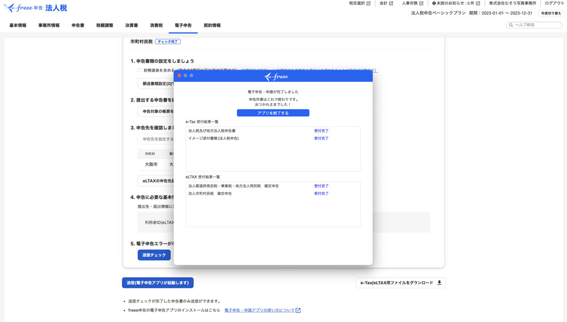Viewport: 567px width, 322px height.
Task: Click 送信(電子申告アプリが起動します) button
Action: (x=158, y=282)
